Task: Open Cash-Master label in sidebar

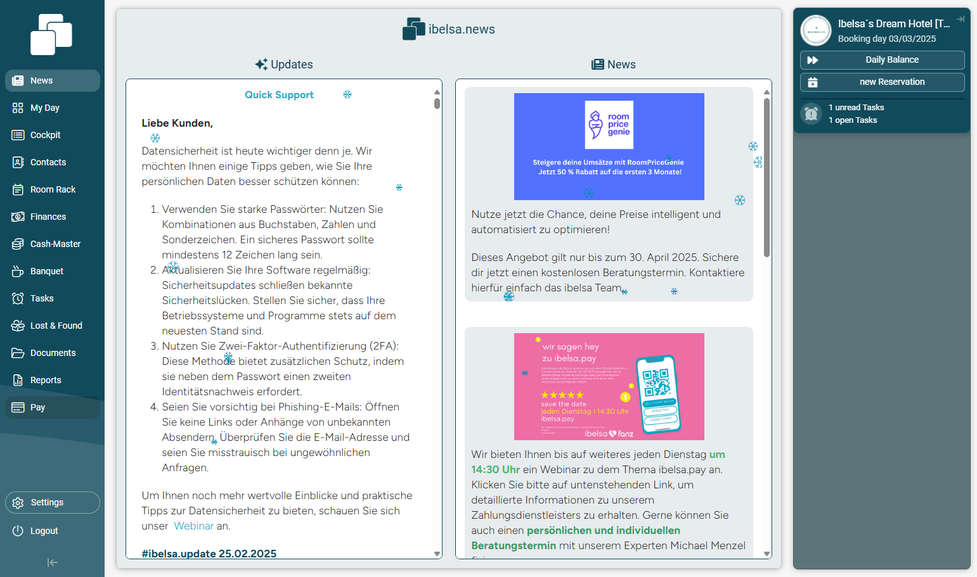Action: (x=55, y=244)
